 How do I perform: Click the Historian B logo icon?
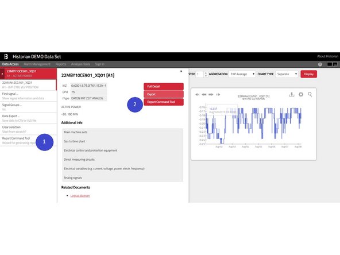click(x=6, y=57)
